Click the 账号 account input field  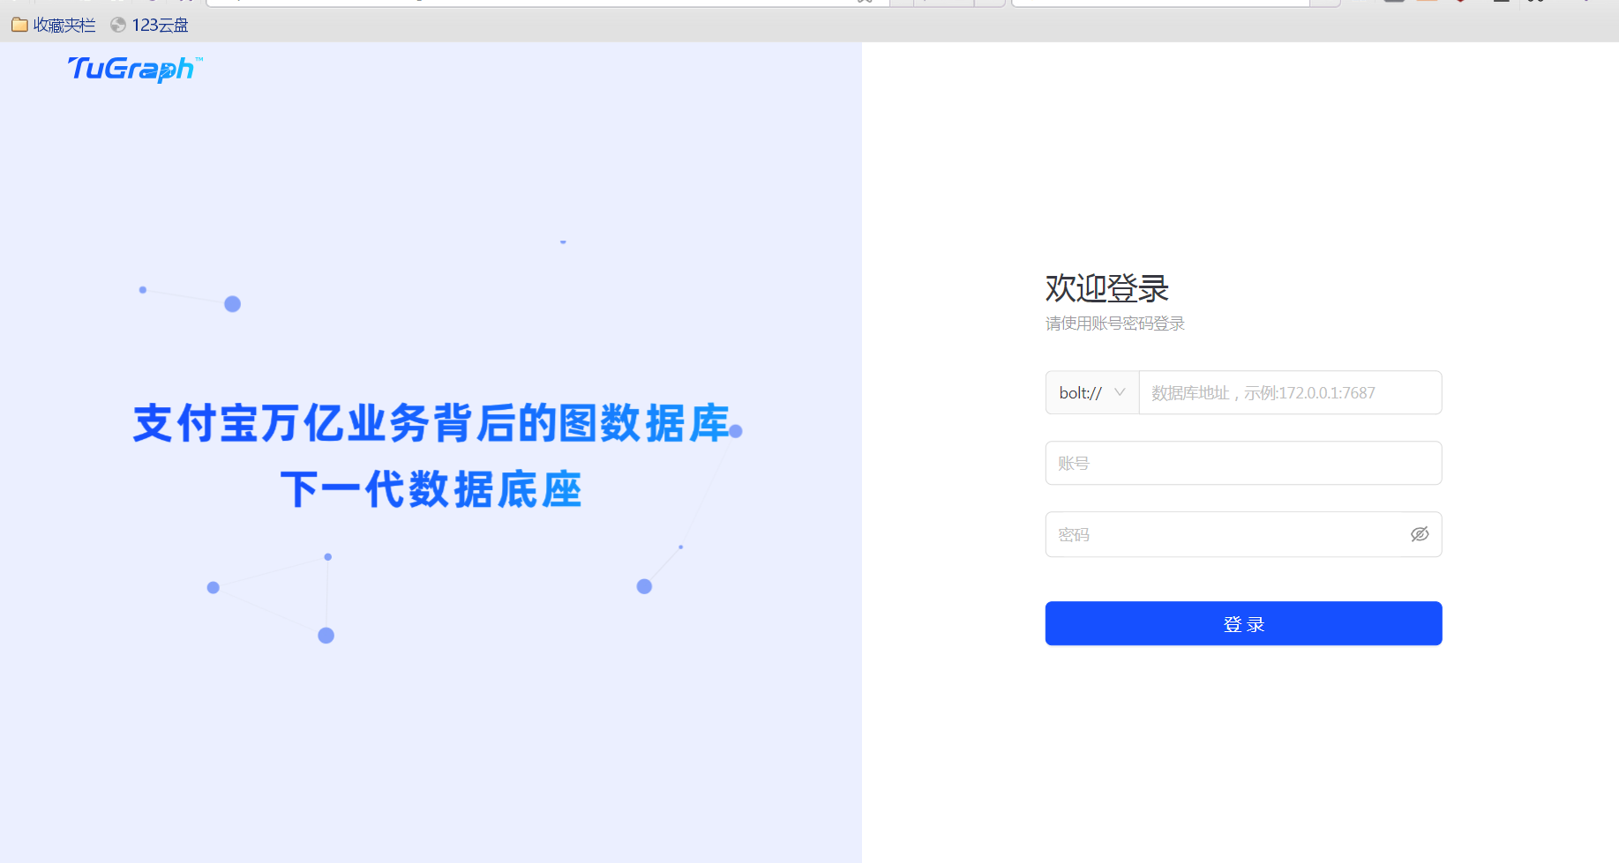point(1242,463)
